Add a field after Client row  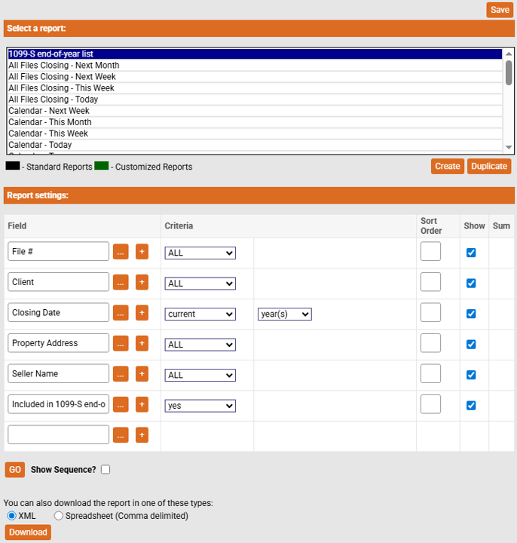click(x=142, y=282)
